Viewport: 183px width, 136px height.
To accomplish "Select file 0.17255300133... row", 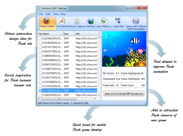I will [68, 86].
